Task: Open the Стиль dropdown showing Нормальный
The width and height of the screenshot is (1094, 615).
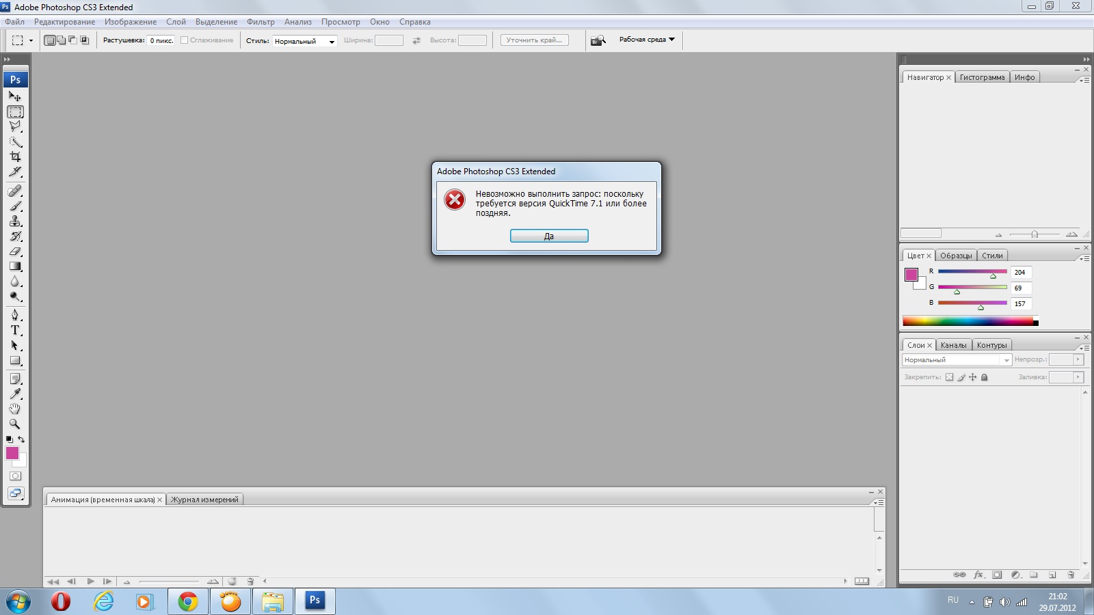Action: tap(304, 41)
